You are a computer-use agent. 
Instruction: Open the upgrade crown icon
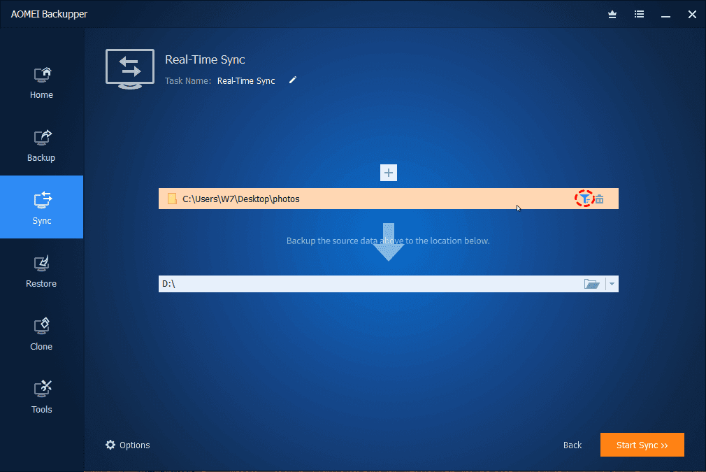point(612,15)
